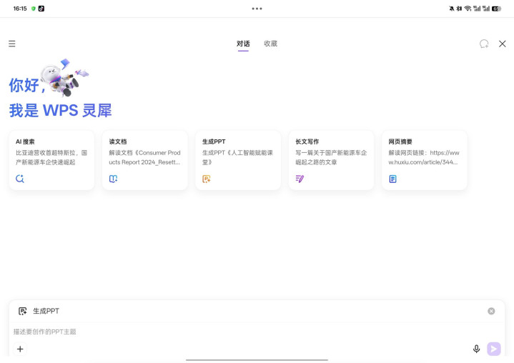Activate microphone voice input

pyautogui.click(x=476, y=349)
